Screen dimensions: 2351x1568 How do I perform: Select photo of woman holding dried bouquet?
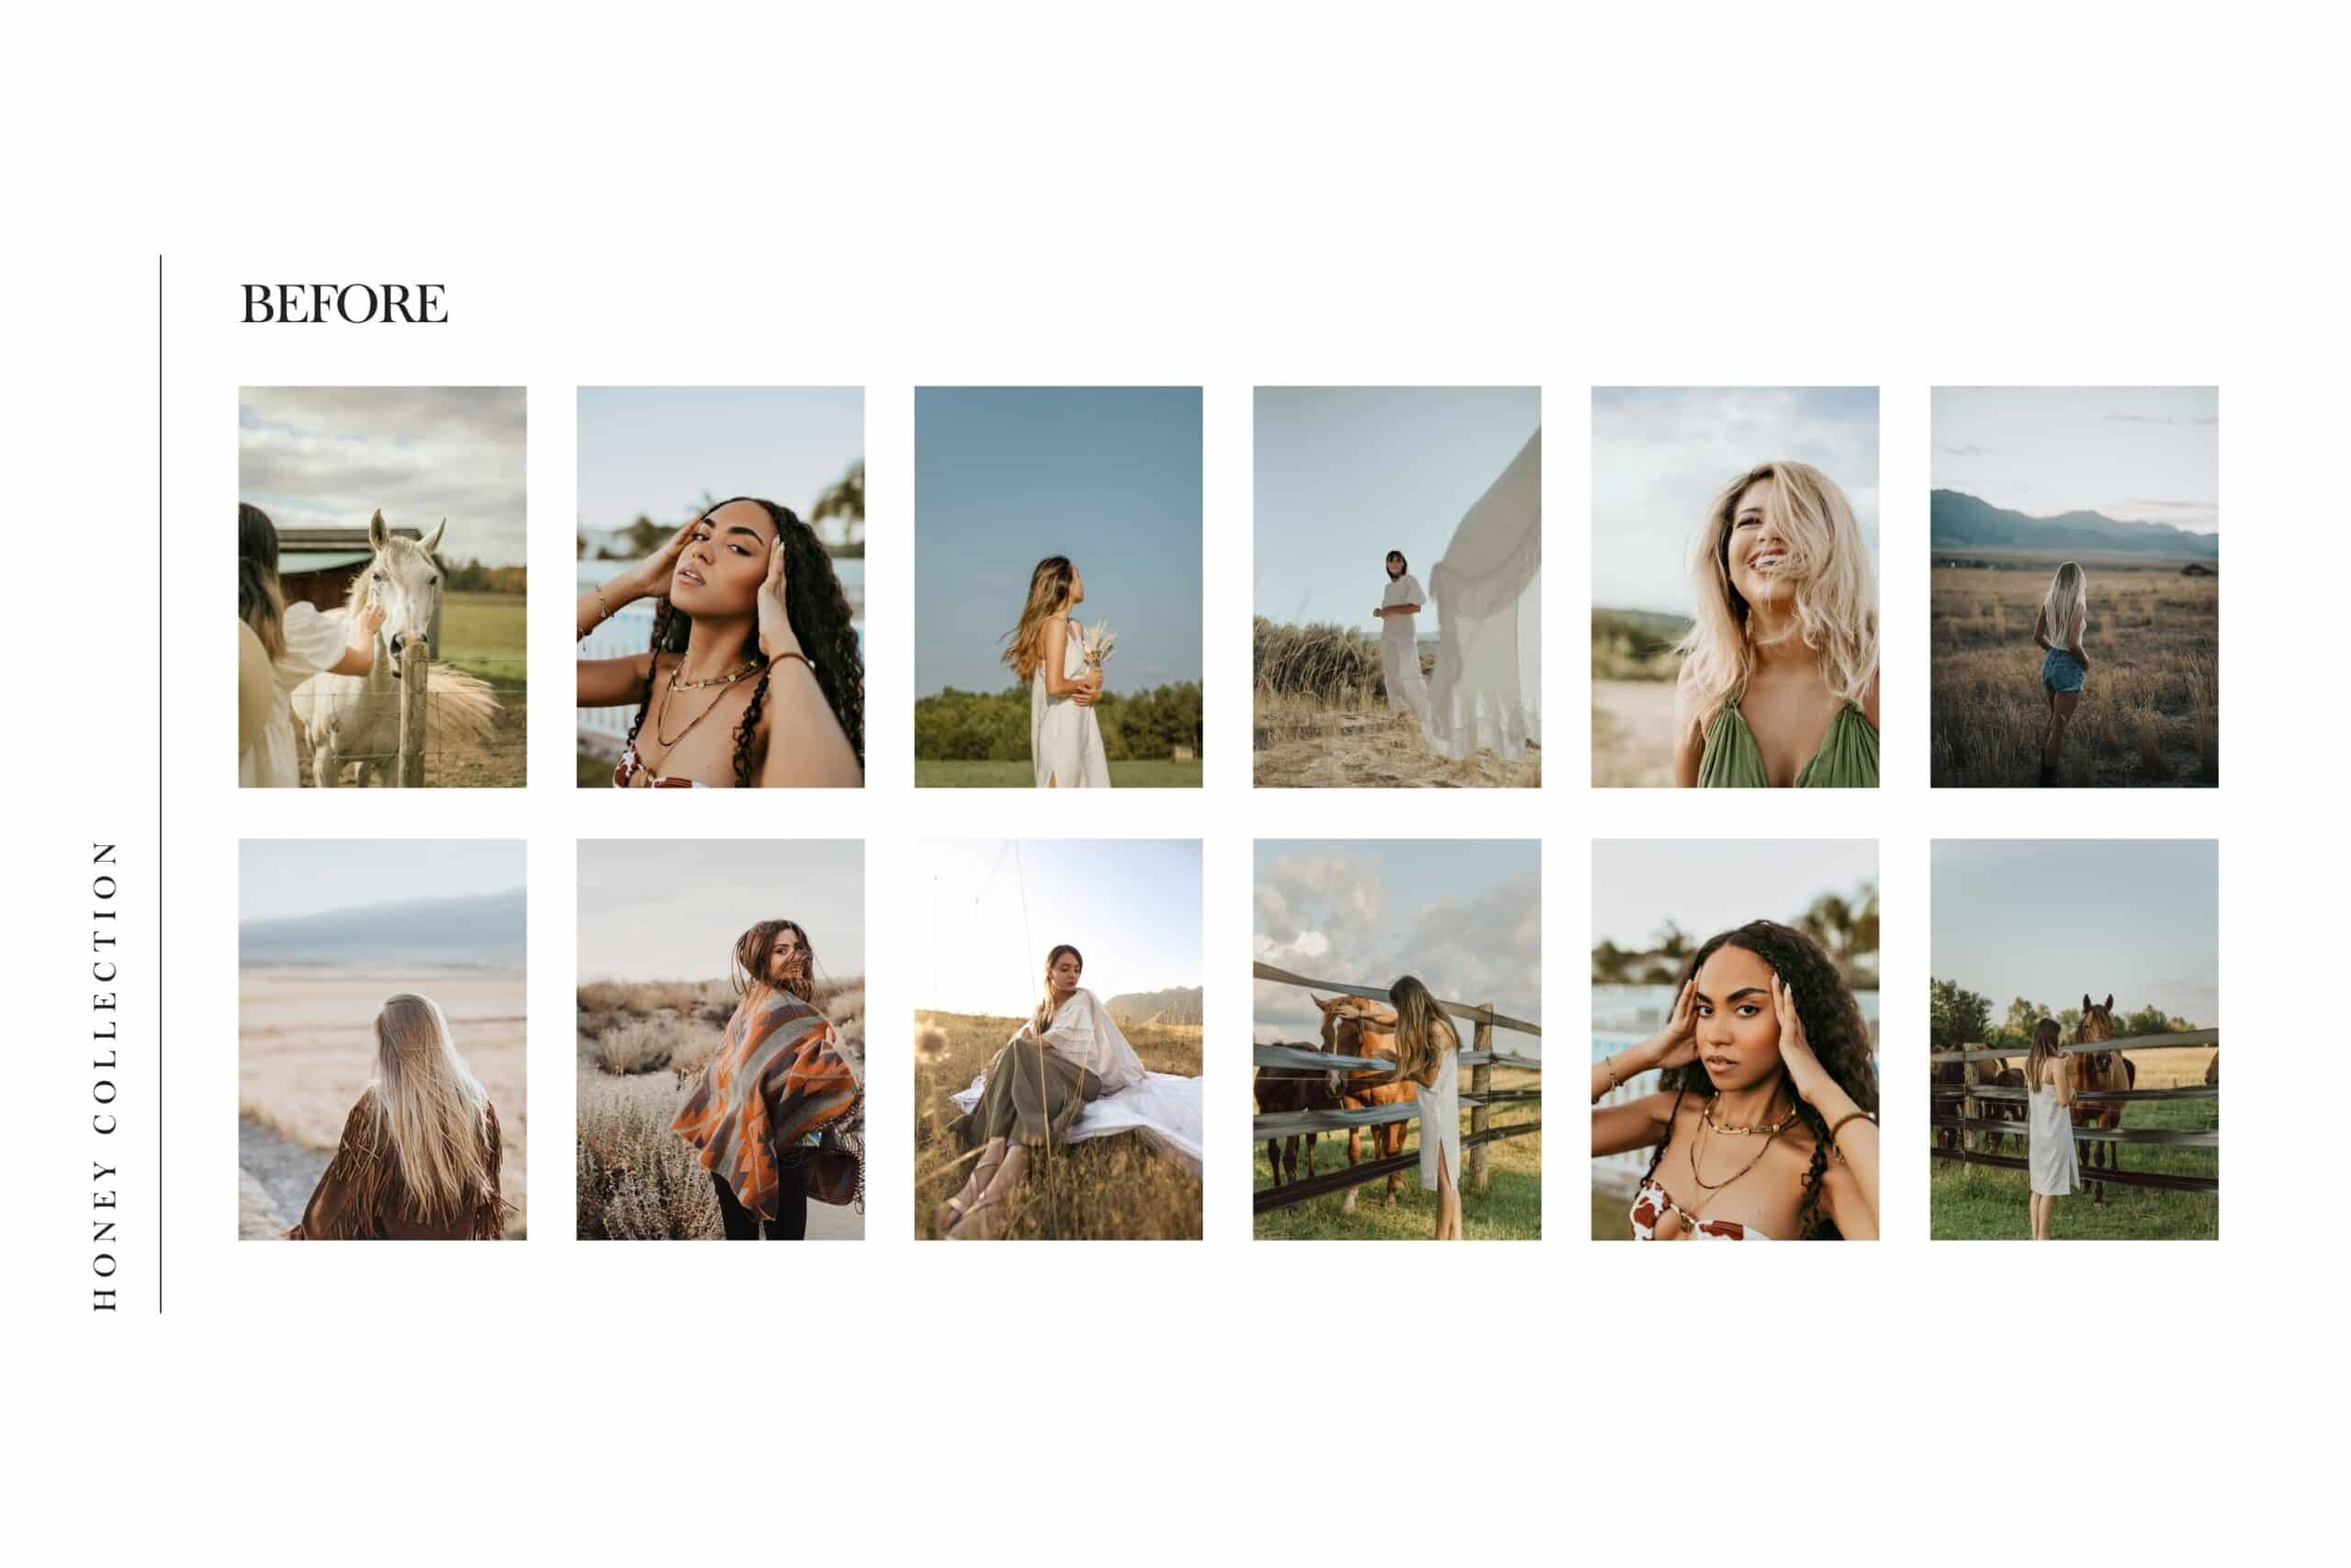(1058, 587)
